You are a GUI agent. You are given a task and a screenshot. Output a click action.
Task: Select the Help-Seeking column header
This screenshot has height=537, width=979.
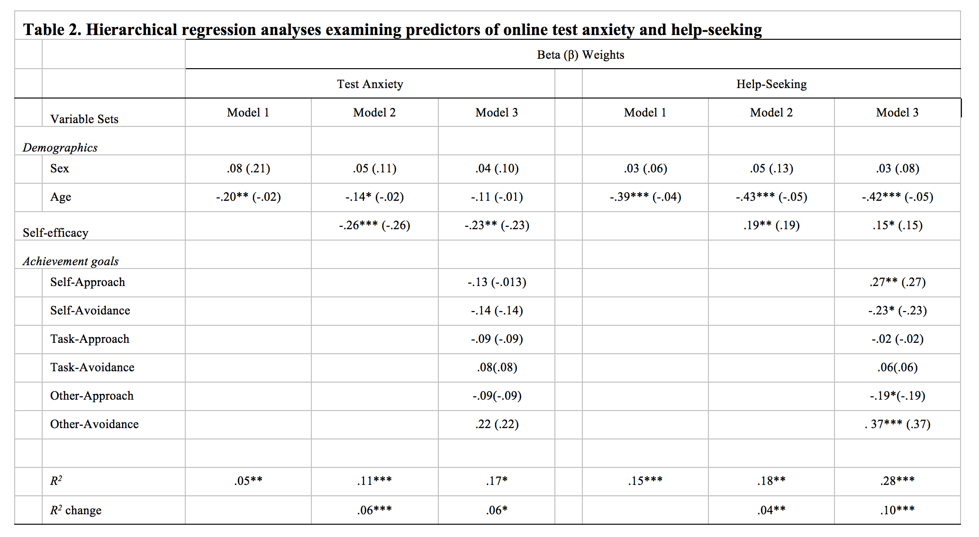[771, 84]
